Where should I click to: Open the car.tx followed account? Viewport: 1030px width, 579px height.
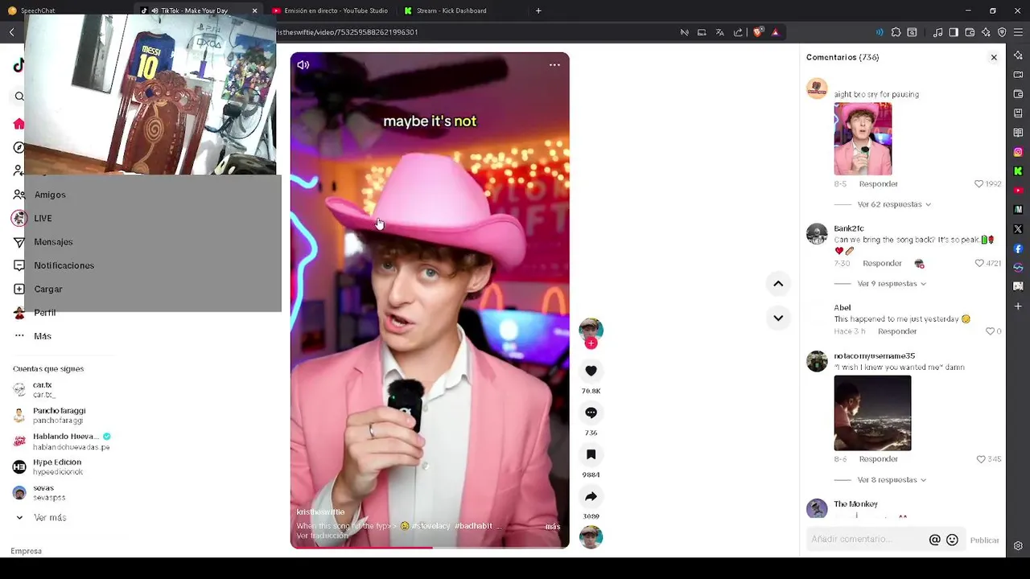click(x=43, y=389)
